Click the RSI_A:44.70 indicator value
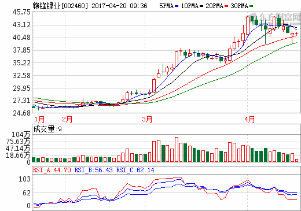 click(x=52, y=170)
